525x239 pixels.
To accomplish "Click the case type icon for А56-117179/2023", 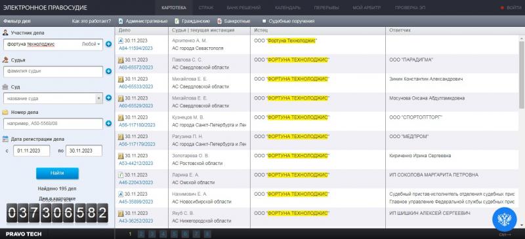I will pyautogui.click(x=121, y=137).
